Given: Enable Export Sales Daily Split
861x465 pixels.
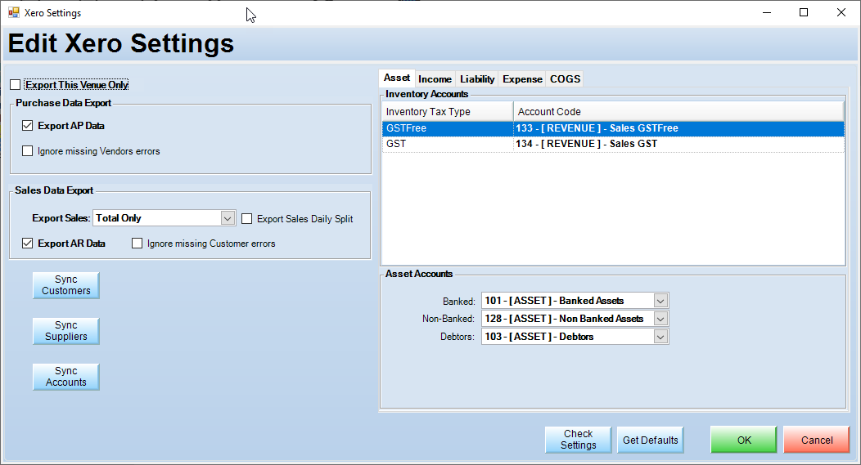Looking at the screenshot, I should 247,219.
